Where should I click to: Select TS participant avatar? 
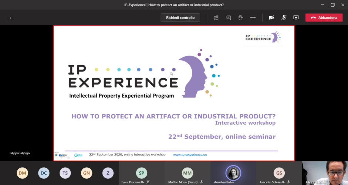65,173
